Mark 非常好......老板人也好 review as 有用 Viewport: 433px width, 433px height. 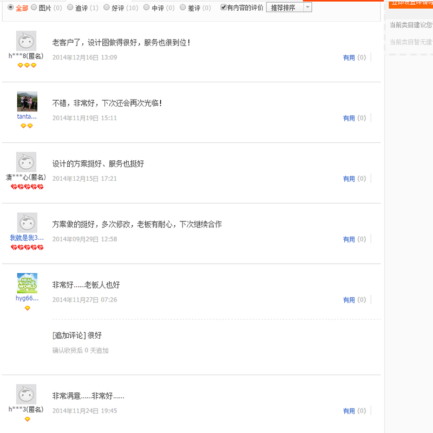pyautogui.click(x=349, y=300)
